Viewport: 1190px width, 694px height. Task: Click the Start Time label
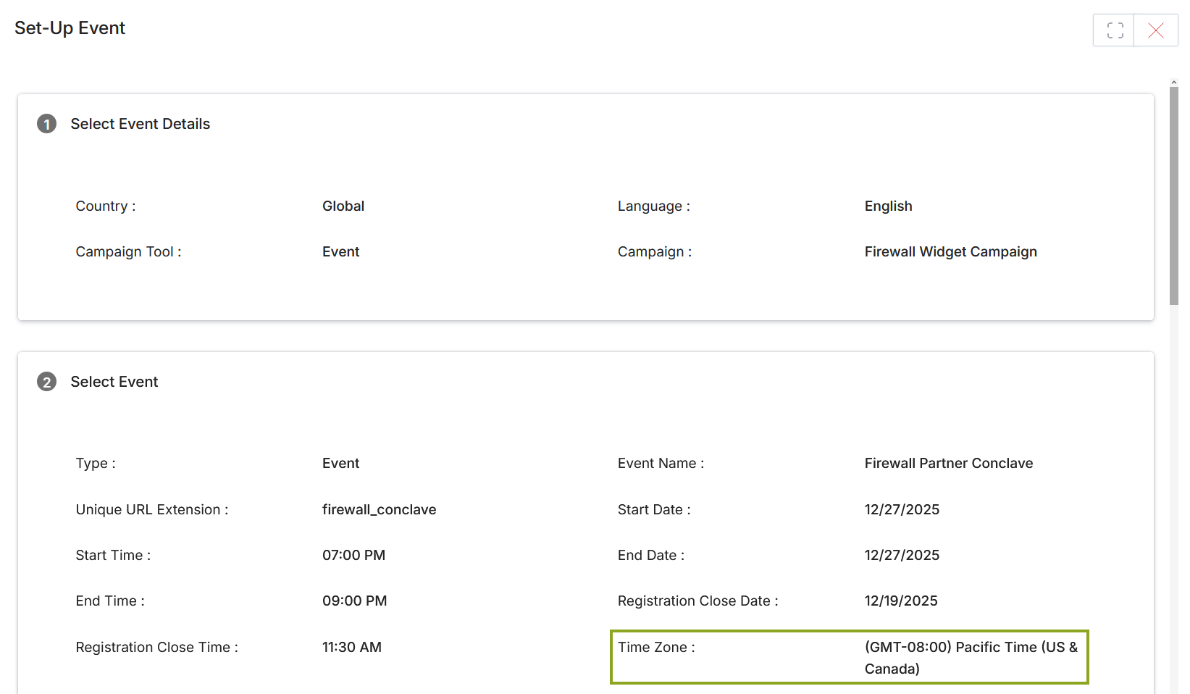pos(113,556)
